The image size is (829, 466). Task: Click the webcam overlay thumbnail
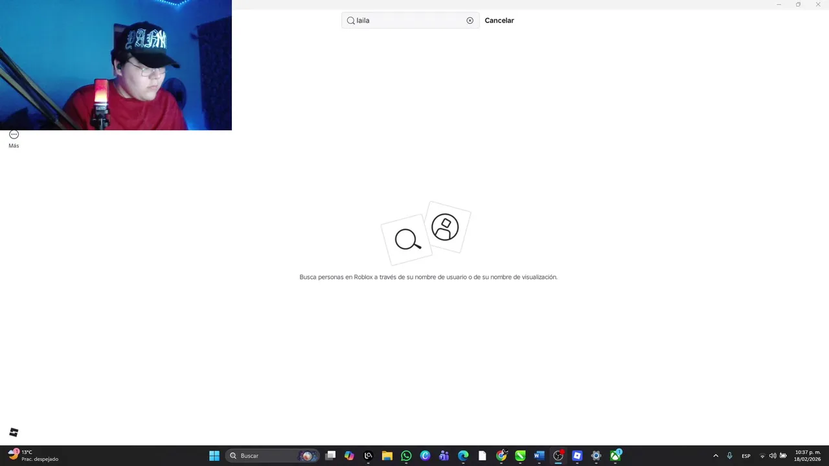coord(116,65)
